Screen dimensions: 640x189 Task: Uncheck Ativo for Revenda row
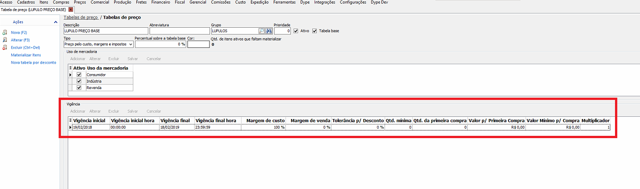(79, 88)
